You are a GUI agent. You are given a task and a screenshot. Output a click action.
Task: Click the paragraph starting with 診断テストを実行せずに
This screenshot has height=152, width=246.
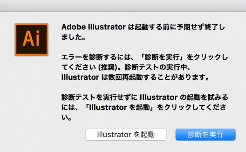click(144, 107)
